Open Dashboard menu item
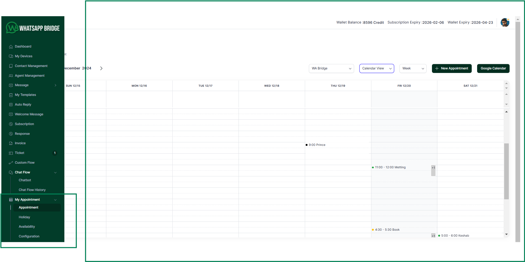 [x=23, y=46]
